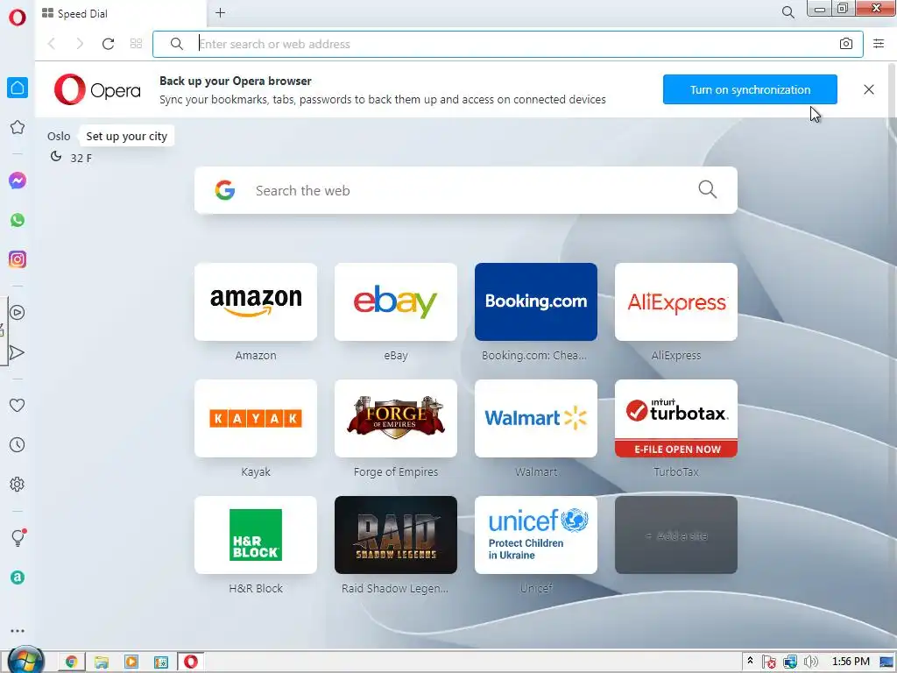The height and width of the screenshot is (673, 897).
Task: Open the Start Page grid icon
Action: click(x=136, y=44)
